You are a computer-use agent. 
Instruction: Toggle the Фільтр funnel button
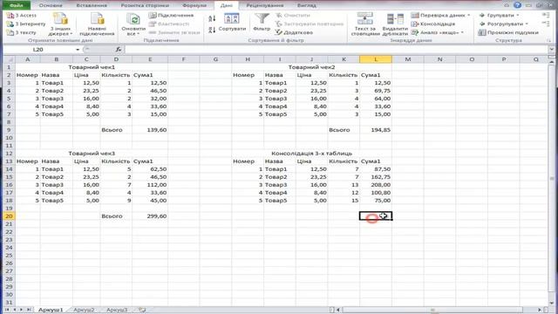point(262,22)
